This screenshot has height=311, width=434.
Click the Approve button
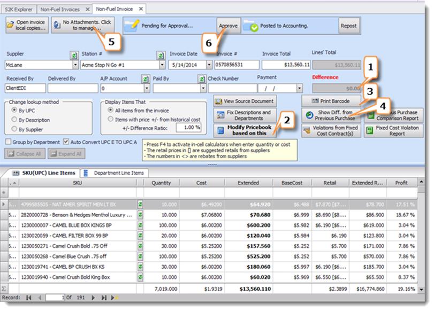coord(228,25)
